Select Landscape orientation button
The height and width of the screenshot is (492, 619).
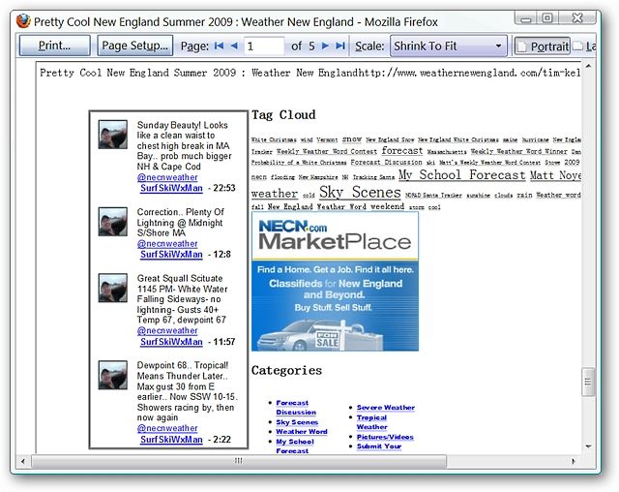(x=584, y=46)
